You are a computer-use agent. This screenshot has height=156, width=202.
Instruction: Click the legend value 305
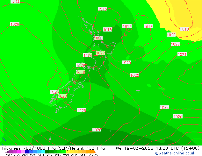(x=74, y=155)
